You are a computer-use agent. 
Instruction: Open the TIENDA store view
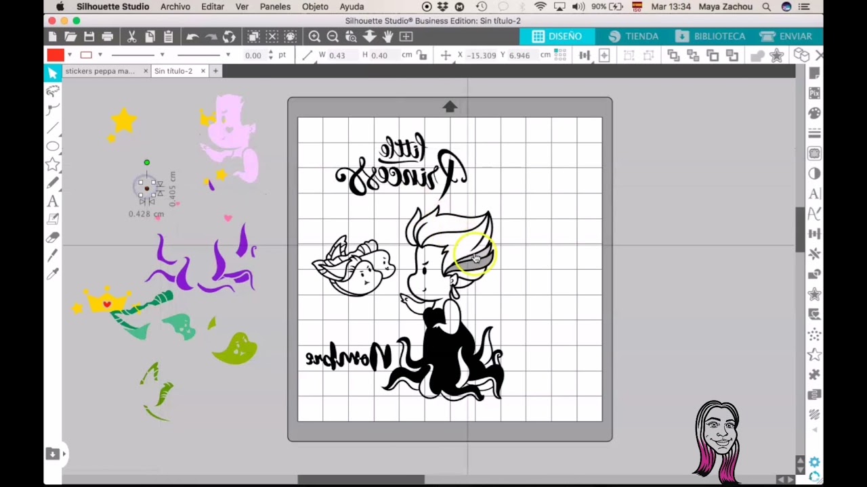click(633, 37)
